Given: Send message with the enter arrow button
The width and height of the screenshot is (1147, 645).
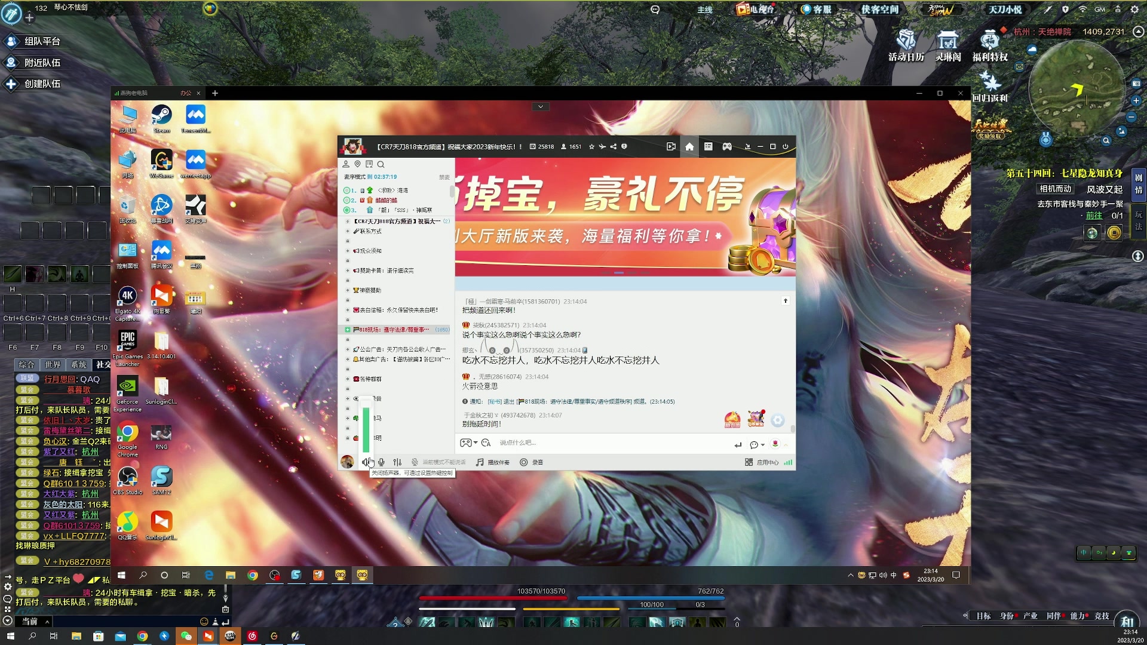Looking at the screenshot, I should 737,444.
